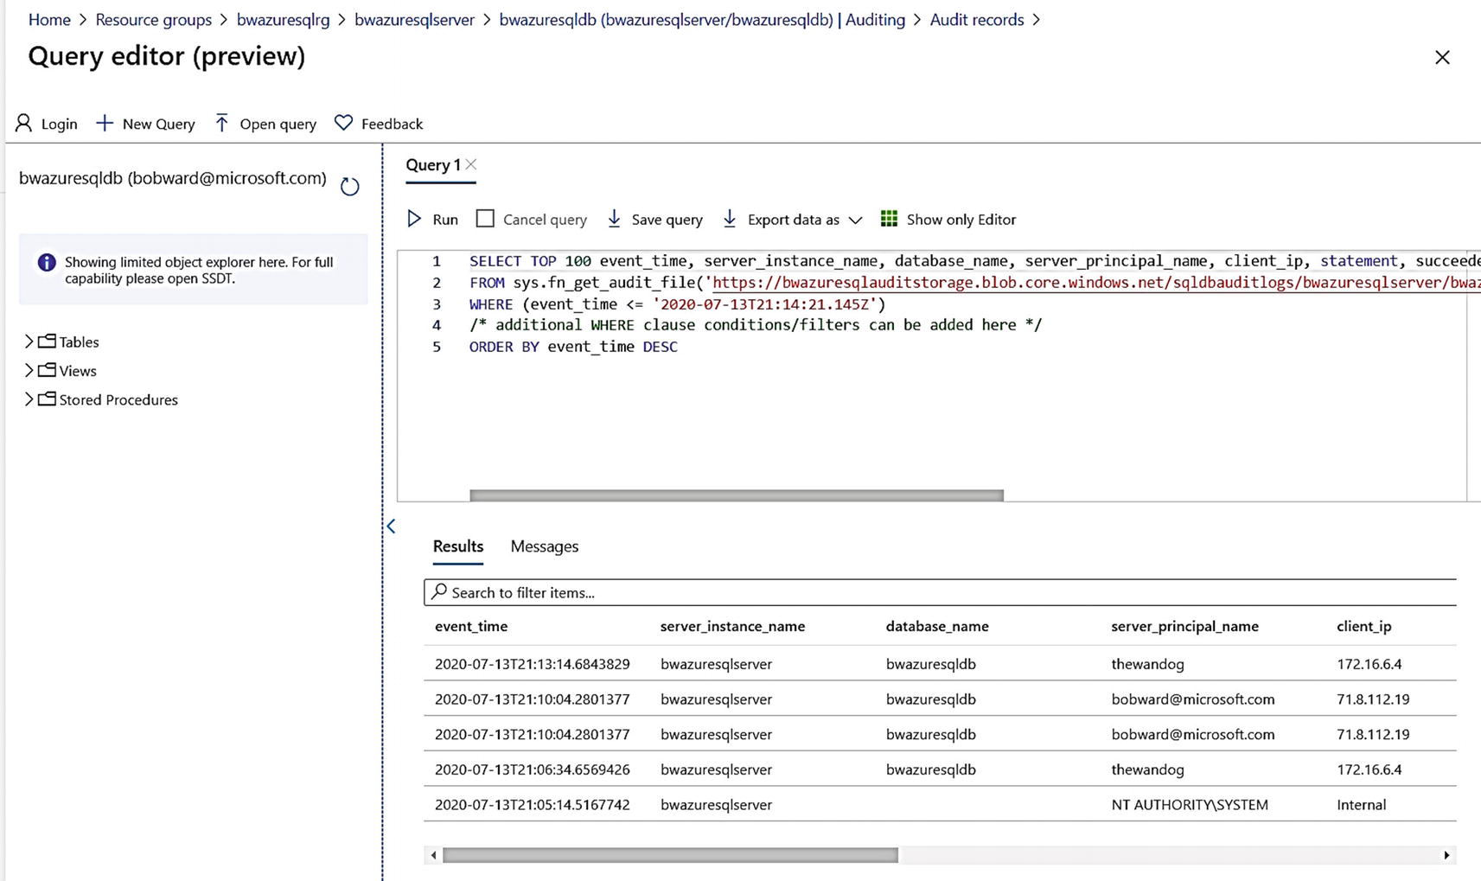Collapse the object explorer with left chevron
This screenshot has width=1481, height=881.
(392, 526)
